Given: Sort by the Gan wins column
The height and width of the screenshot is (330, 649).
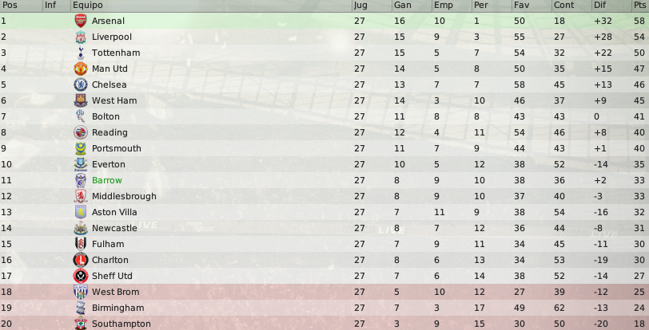Looking at the screenshot, I should 402,6.
